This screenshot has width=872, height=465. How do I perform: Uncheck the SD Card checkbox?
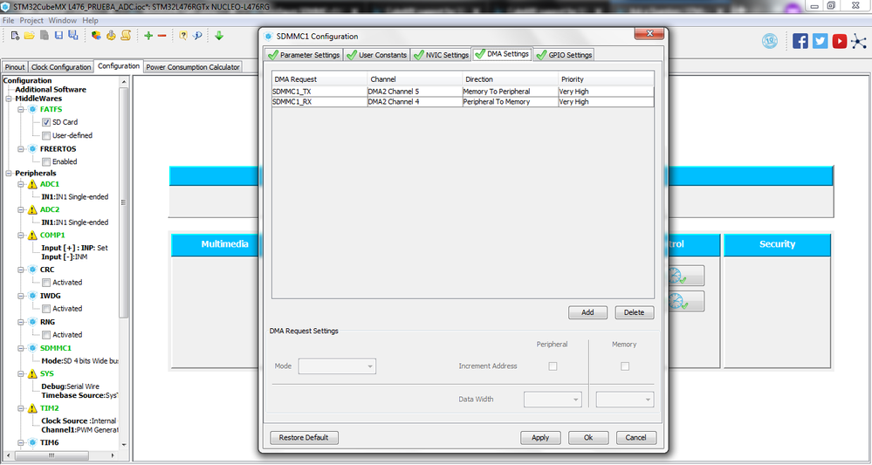click(46, 122)
